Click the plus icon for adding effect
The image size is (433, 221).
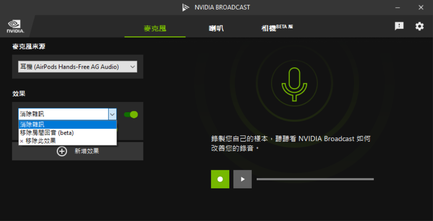click(62, 151)
